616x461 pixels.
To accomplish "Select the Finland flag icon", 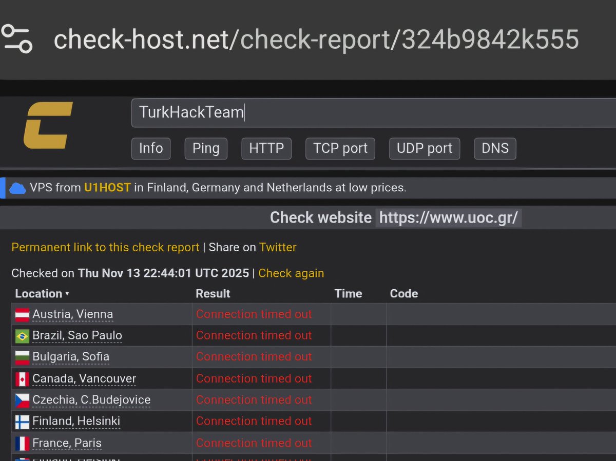I will tap(22, 422).
